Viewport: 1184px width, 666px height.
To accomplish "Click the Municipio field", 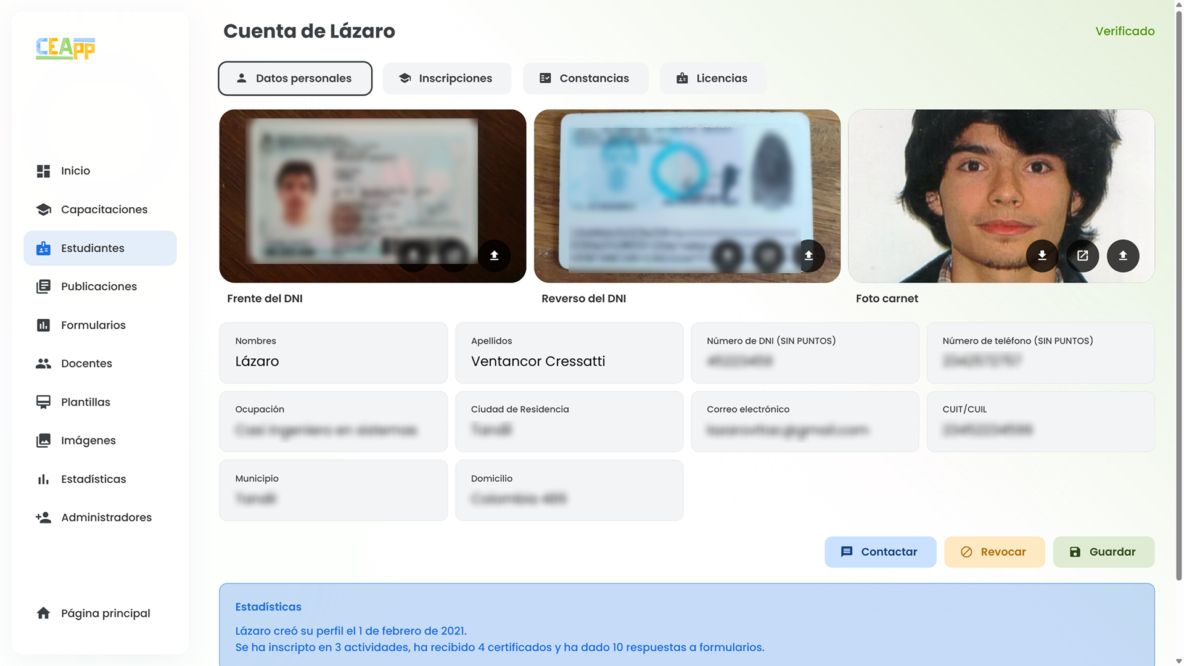I will (x=333, y=490).
